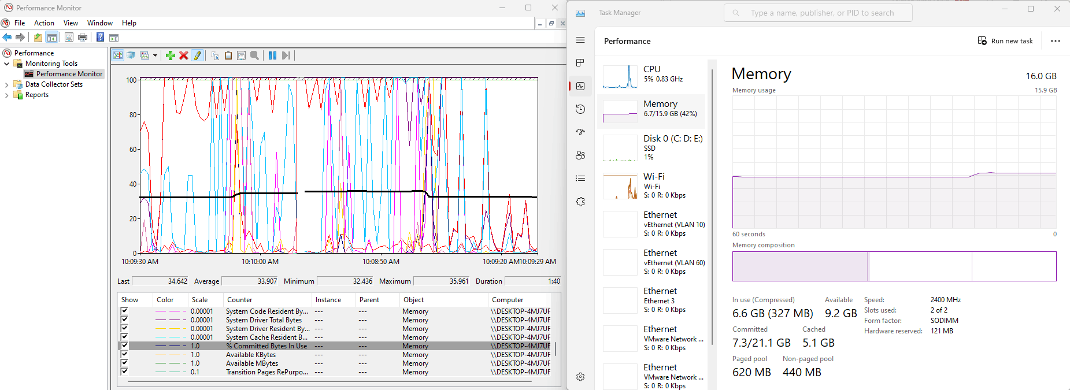Uncheck Show for Available MBytes counter
The width and height of the screenshot is (1070, 390).
(124, 363)
